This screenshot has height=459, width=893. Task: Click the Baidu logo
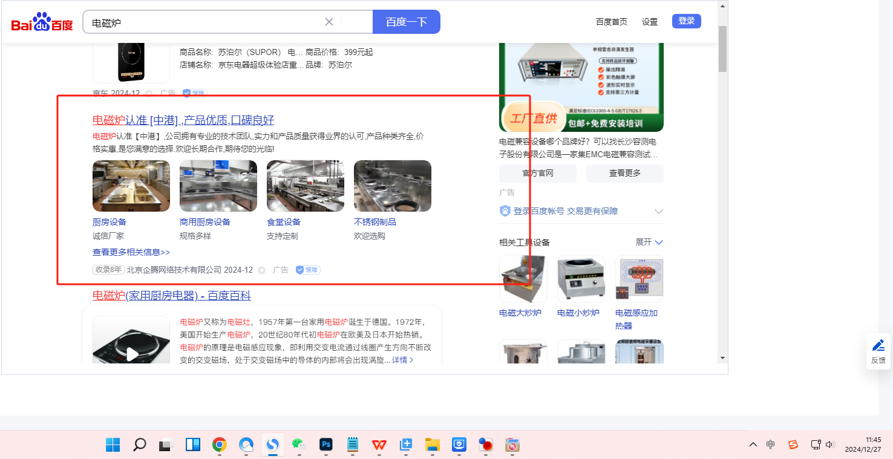[42, 23]
